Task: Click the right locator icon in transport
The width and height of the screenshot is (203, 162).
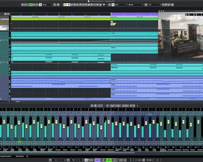Action: pos(68,160)
